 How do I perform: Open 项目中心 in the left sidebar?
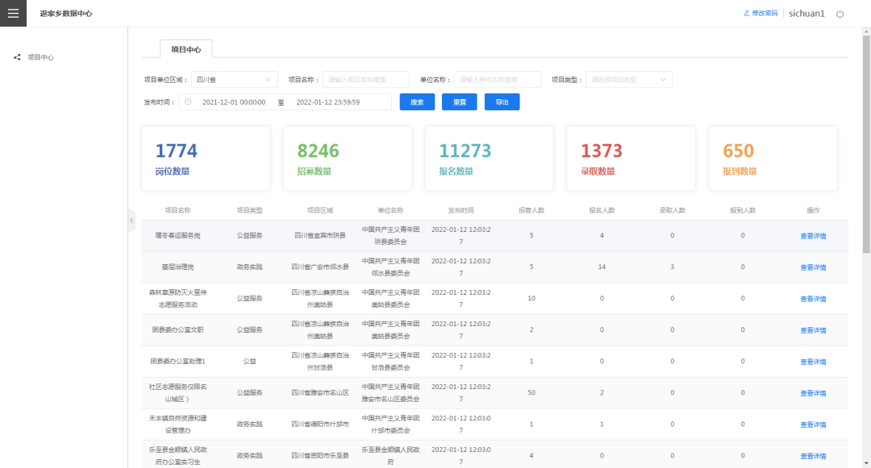[40, 57]
